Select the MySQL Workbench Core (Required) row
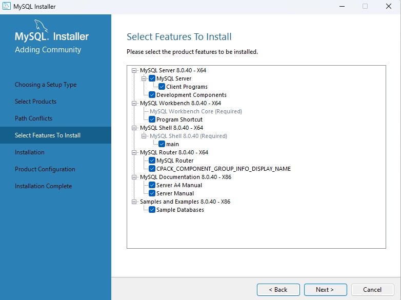 196,111
